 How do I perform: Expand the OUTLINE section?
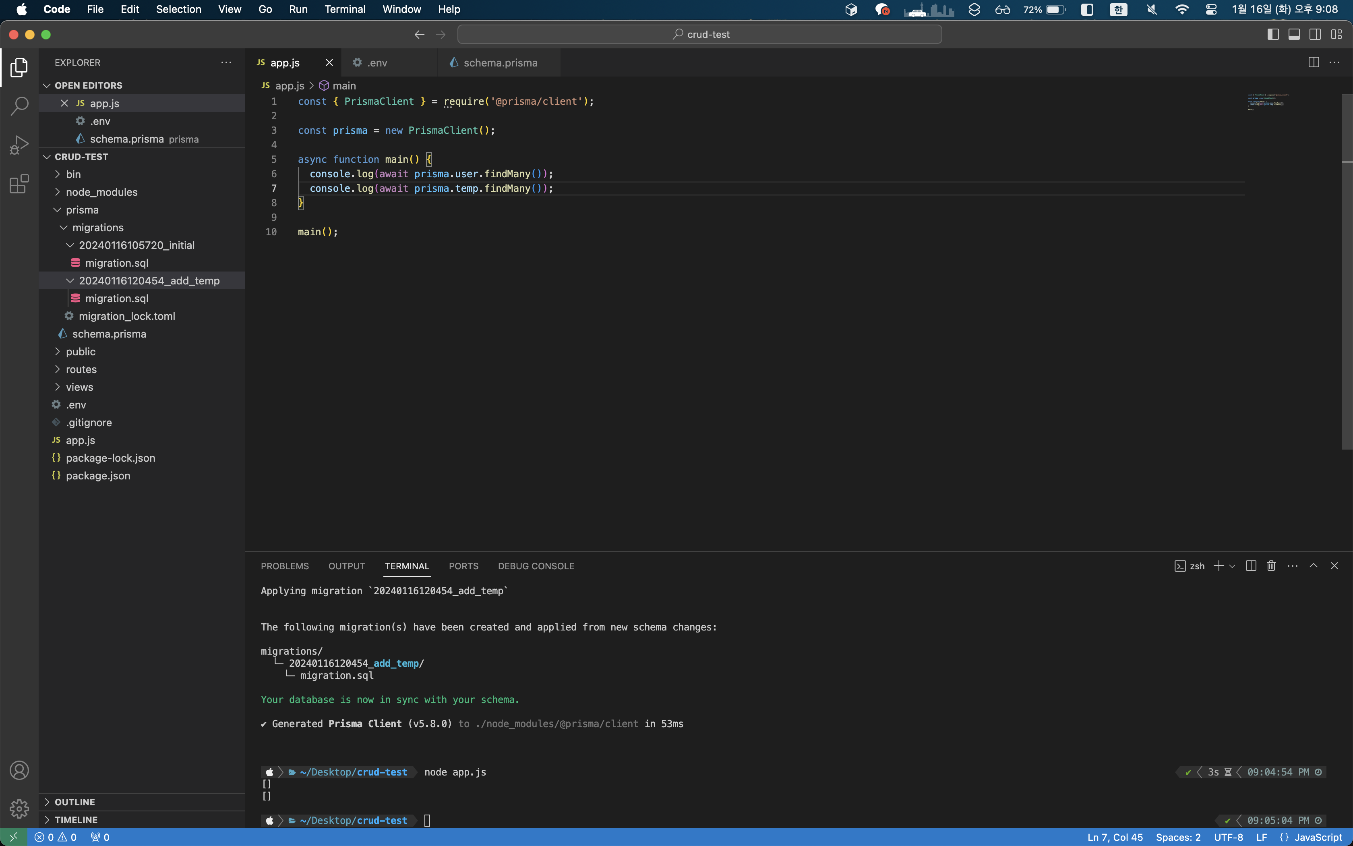point(74,802)
